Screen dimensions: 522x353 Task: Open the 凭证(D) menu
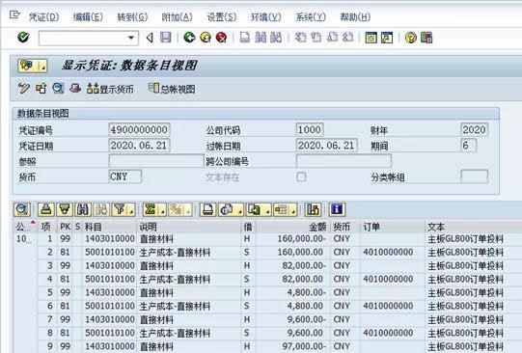43,16
